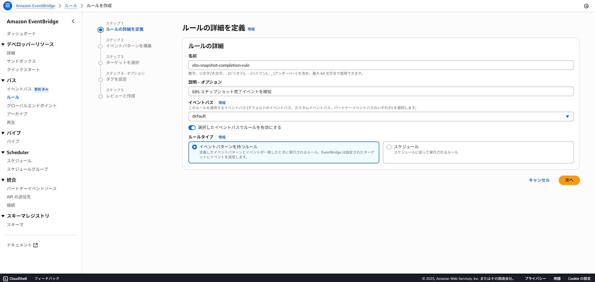Image resolution: width=595 pixels, height=282 pixels.
Task: Open パイプ item under パイプ section
Action: pos(13,142)
